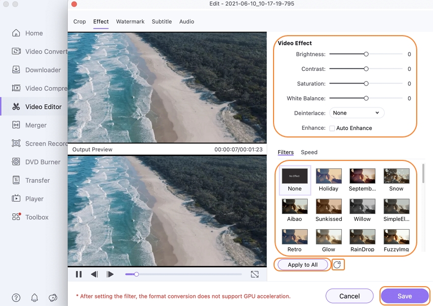
Task: Expand the preview to fullscreen
Action: 255,274
